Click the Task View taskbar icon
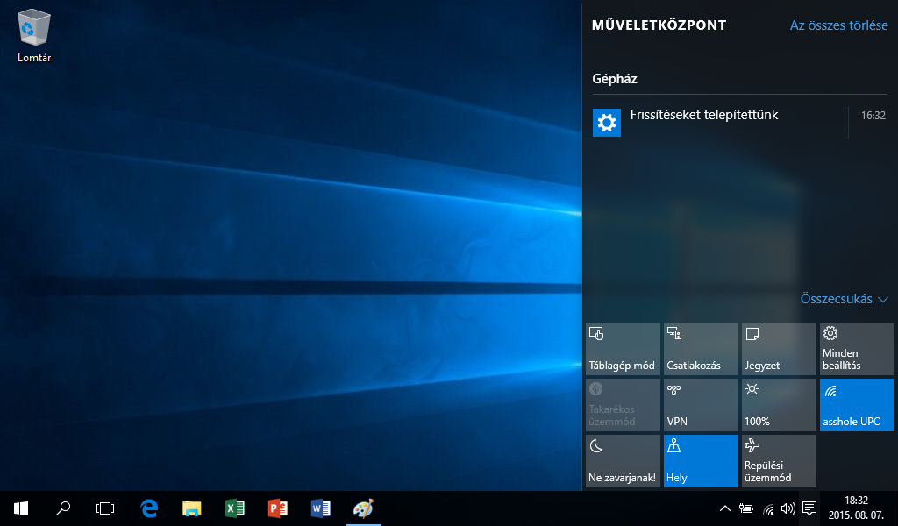The image size is (898, 526). coord(105,508)
